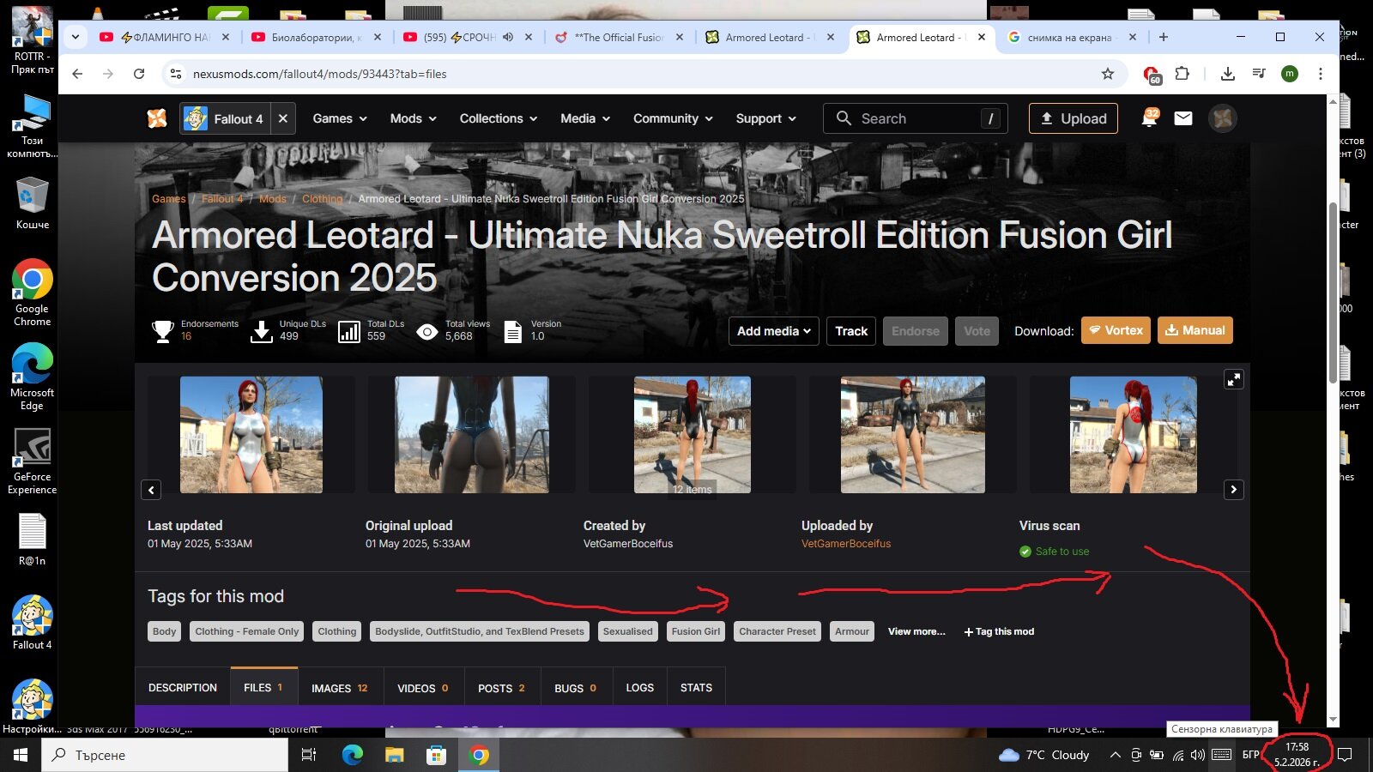The width and height of the screenshot is (1373, 772).
Task: Click the Upload button
Action: pos(1074,118)
